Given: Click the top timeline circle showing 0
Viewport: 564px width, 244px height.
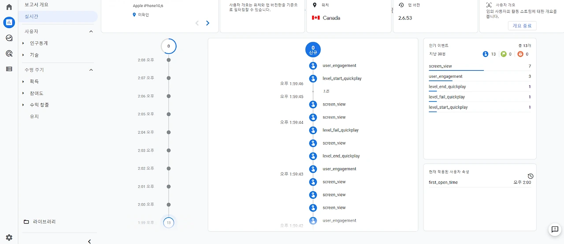Looking at the screenshot, I should [x=168, y=46].
